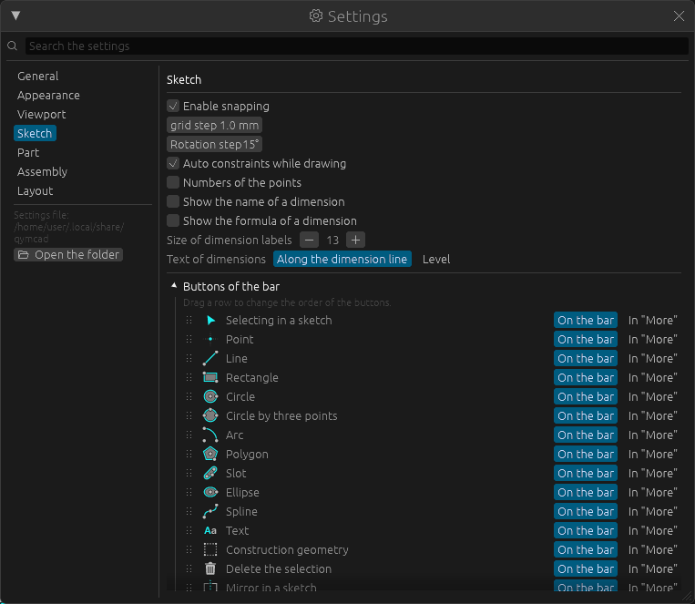Screen dimensions: 695x604
Task: Open the triangle menu in the title bar
Action: tap(16, 15)
